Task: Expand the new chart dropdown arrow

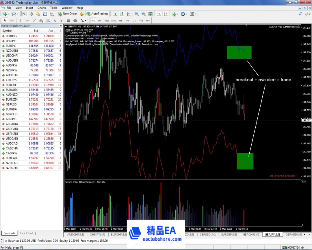Action: [x=9, y=14]
